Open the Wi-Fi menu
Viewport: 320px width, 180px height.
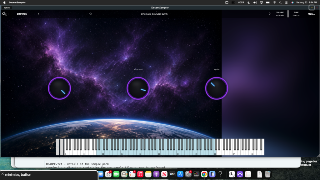pos(274,2)
